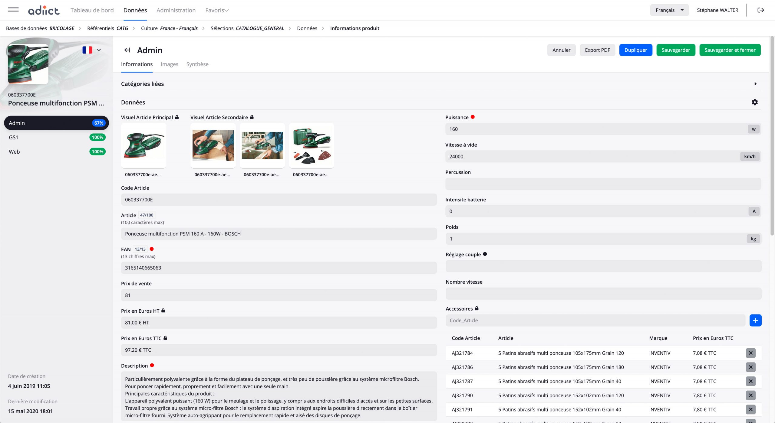775x423 pixels.
Task: Click the Export PDF button
Action: point(597,50)
